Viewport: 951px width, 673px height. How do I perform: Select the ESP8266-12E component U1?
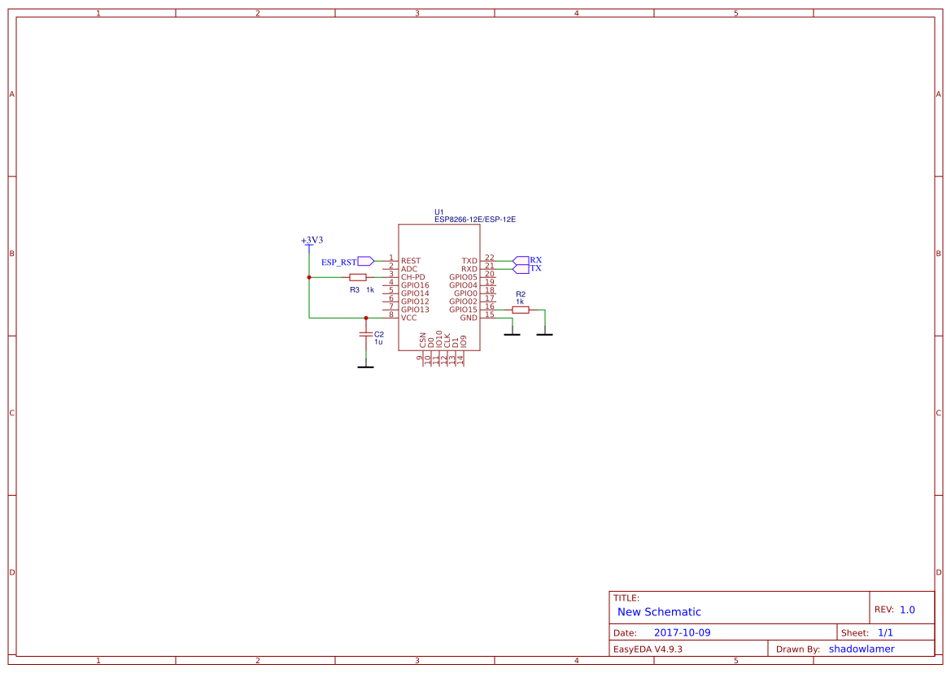pos(439,289)
